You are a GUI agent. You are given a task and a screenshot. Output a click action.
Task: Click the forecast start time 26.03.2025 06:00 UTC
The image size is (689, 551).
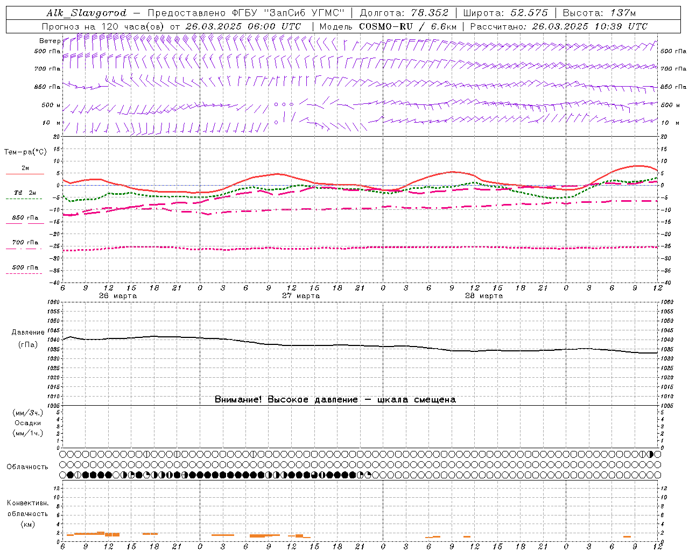[x=243, y=26]
